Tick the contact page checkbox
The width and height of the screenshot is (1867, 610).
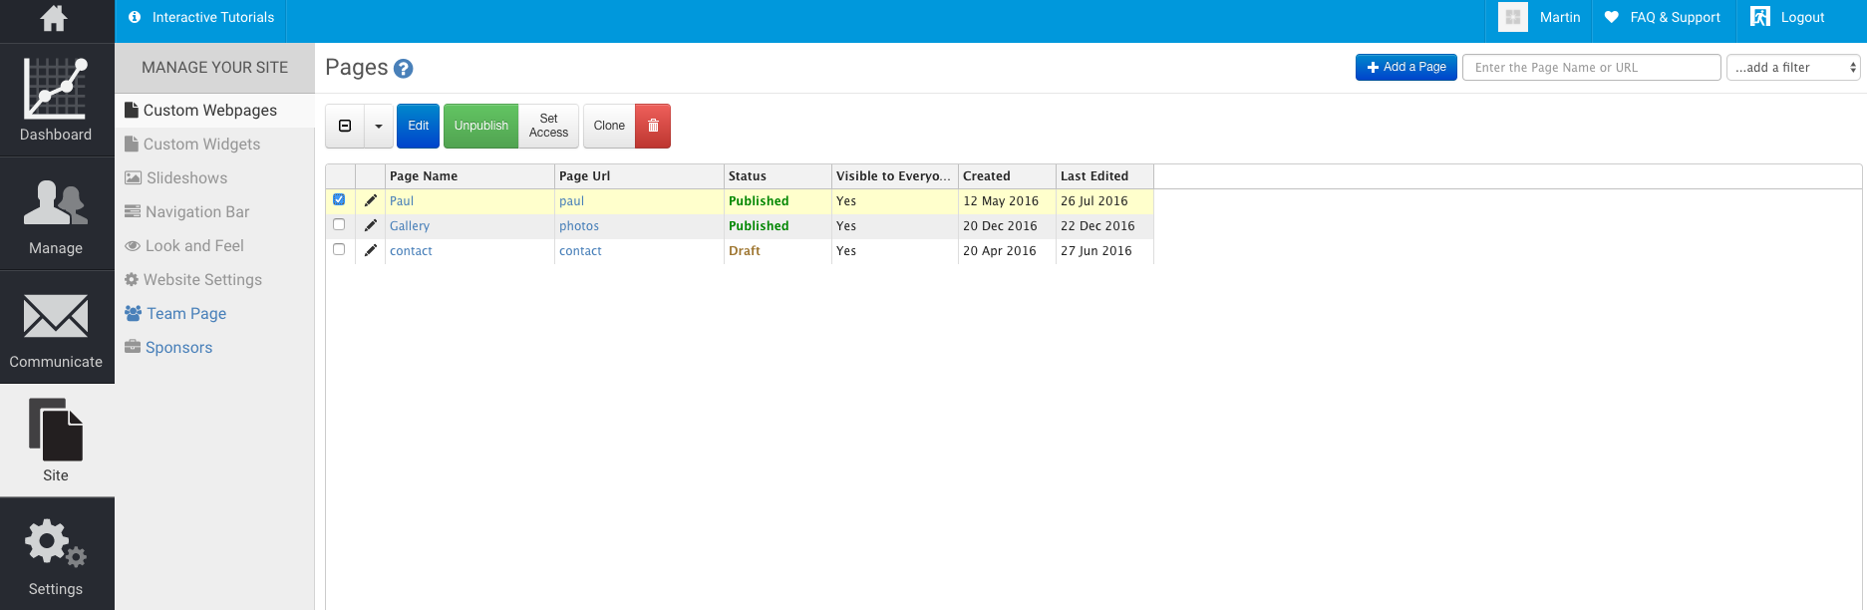339,249
